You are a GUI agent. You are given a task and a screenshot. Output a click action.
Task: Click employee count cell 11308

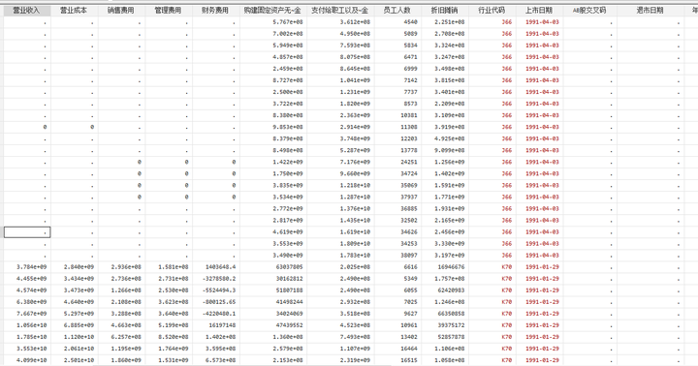[x=397, y=127]
